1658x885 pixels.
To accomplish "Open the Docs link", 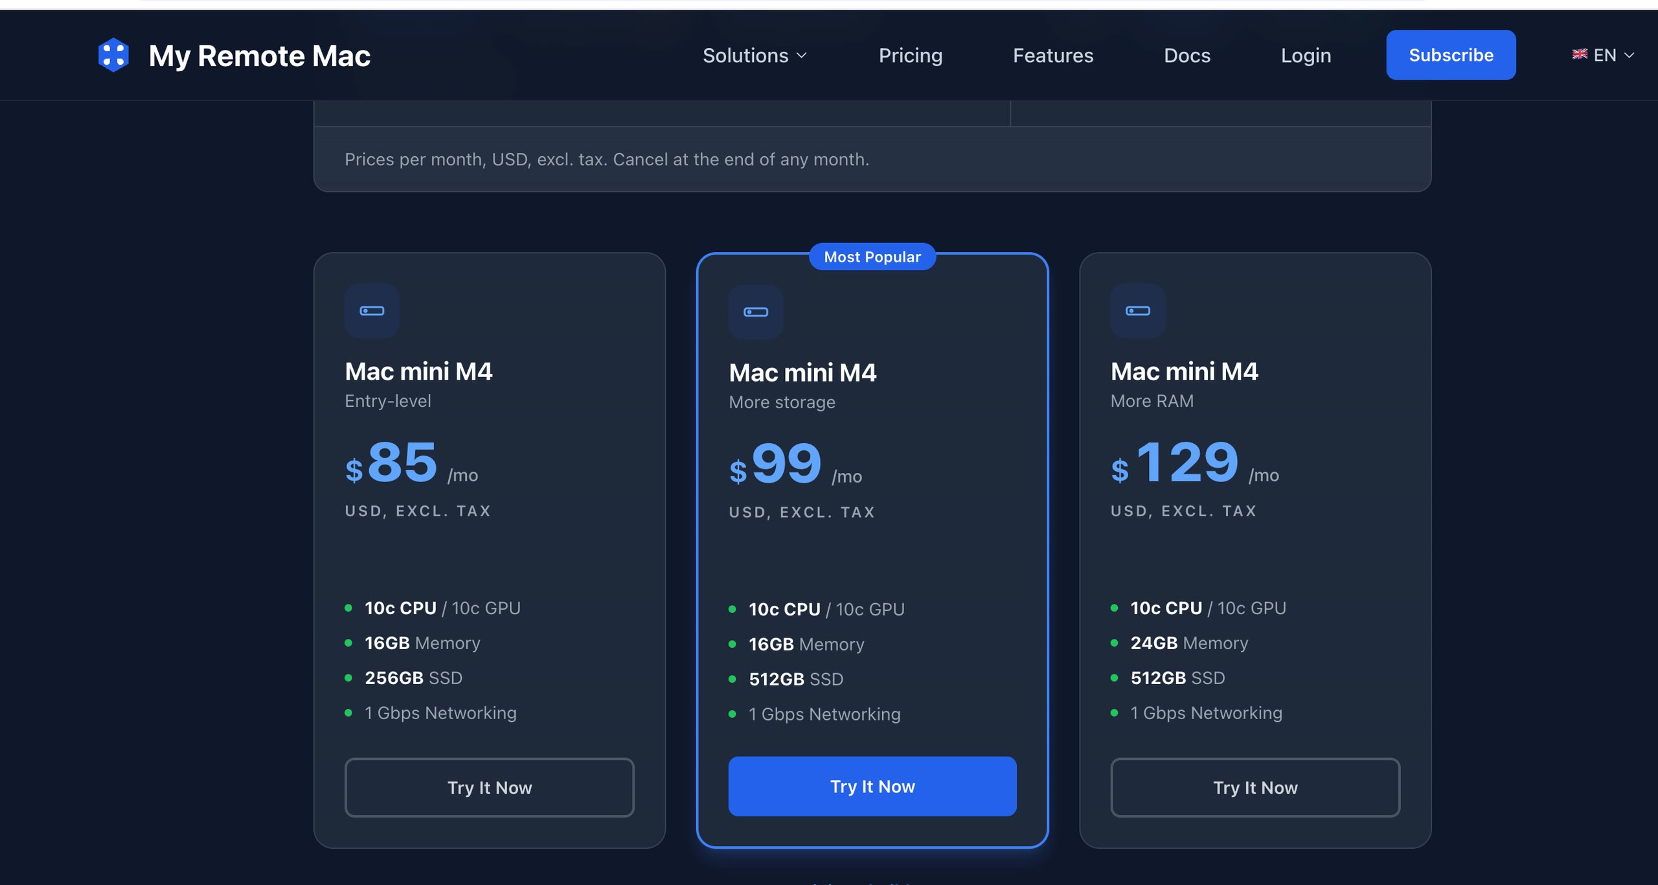I will 1187,56.
